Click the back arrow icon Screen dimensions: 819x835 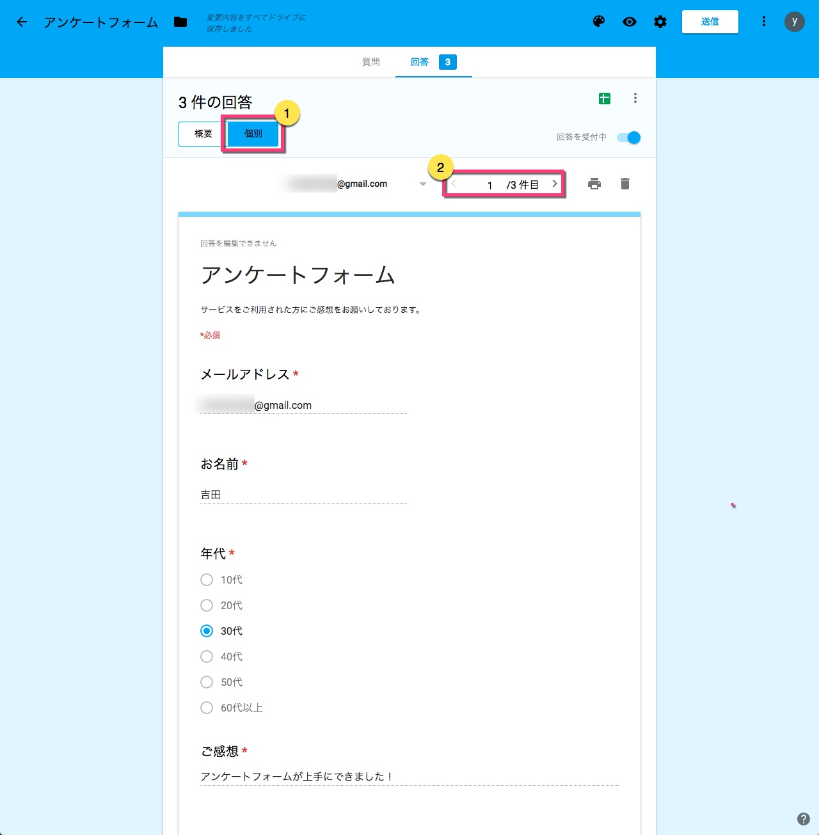click(x=22, y=22)
